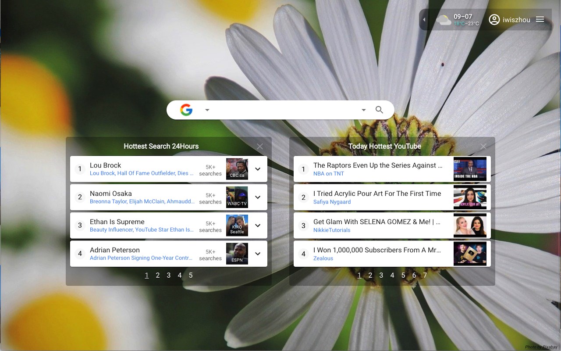Go to page 7 of Hottest YouTube
The image size is (561, 351).
pyautogui.click(x=425, y=276)
